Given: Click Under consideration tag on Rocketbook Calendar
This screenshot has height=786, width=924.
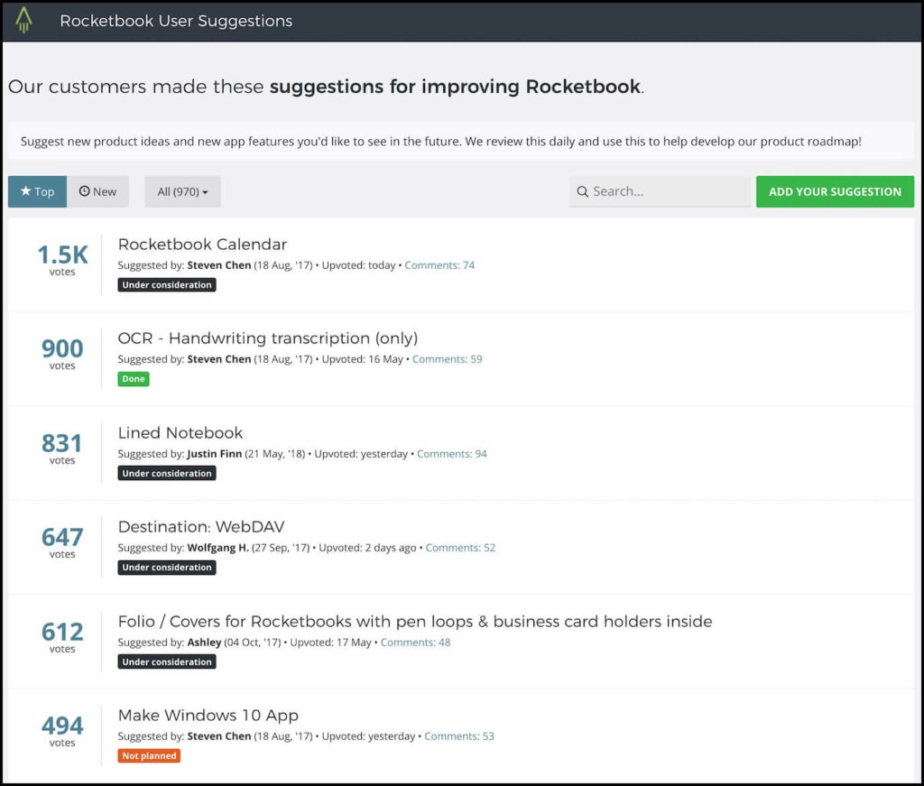Looking at the screenshot, I should (167, 284).
